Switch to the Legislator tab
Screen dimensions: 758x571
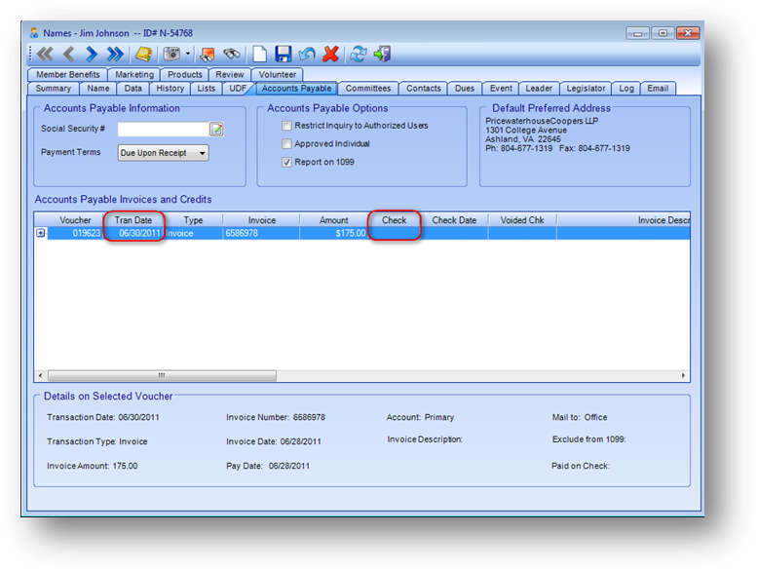(x=586, y=89)
